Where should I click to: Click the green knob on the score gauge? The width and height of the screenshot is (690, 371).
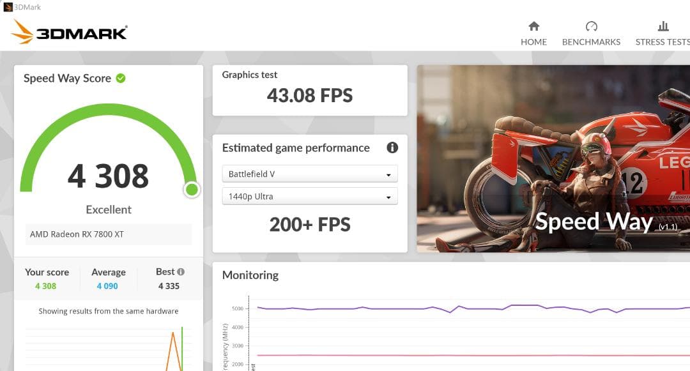click(191, 190)
